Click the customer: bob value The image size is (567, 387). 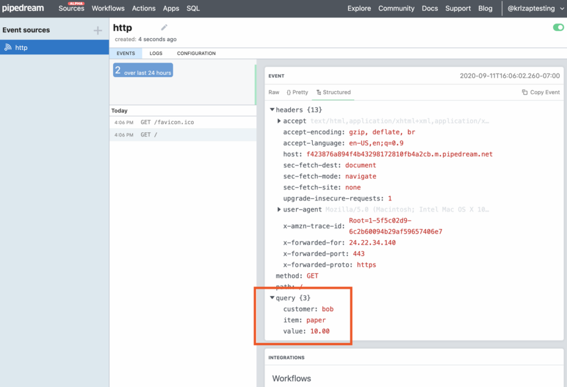point(328,309)
